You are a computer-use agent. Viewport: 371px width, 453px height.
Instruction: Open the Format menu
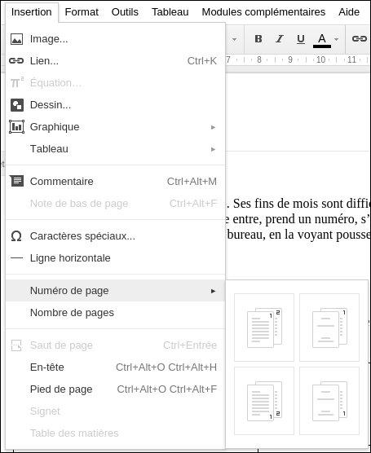[x=82, y=12]
